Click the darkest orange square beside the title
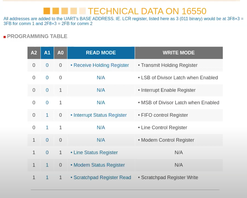The width and height of the screenshot is (247, 198). (47, 11)
